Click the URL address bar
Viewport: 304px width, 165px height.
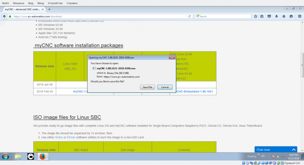pos(101,16)
